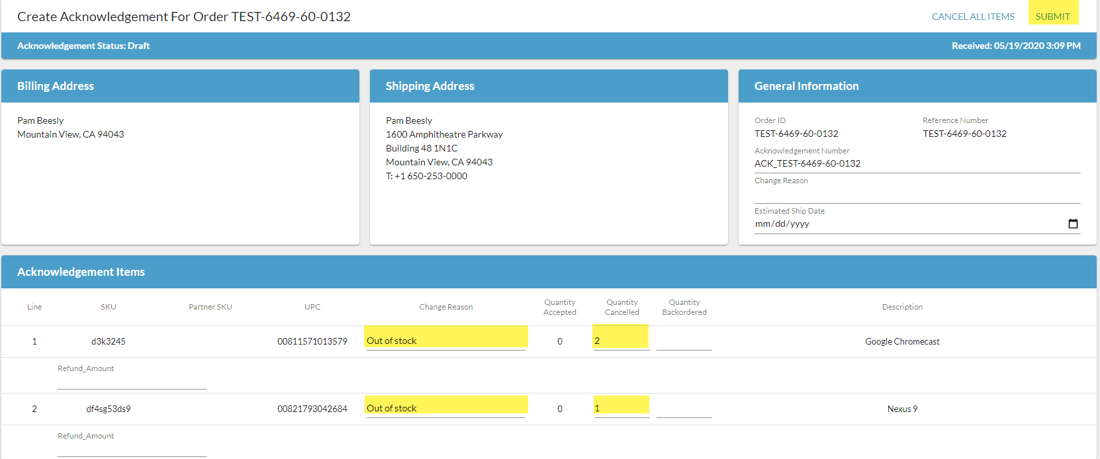
Task: Open the Estimated Ship Date calendar picker
Action: 1073,224
